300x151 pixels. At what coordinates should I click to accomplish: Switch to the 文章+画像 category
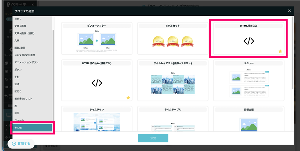[20, 26]
